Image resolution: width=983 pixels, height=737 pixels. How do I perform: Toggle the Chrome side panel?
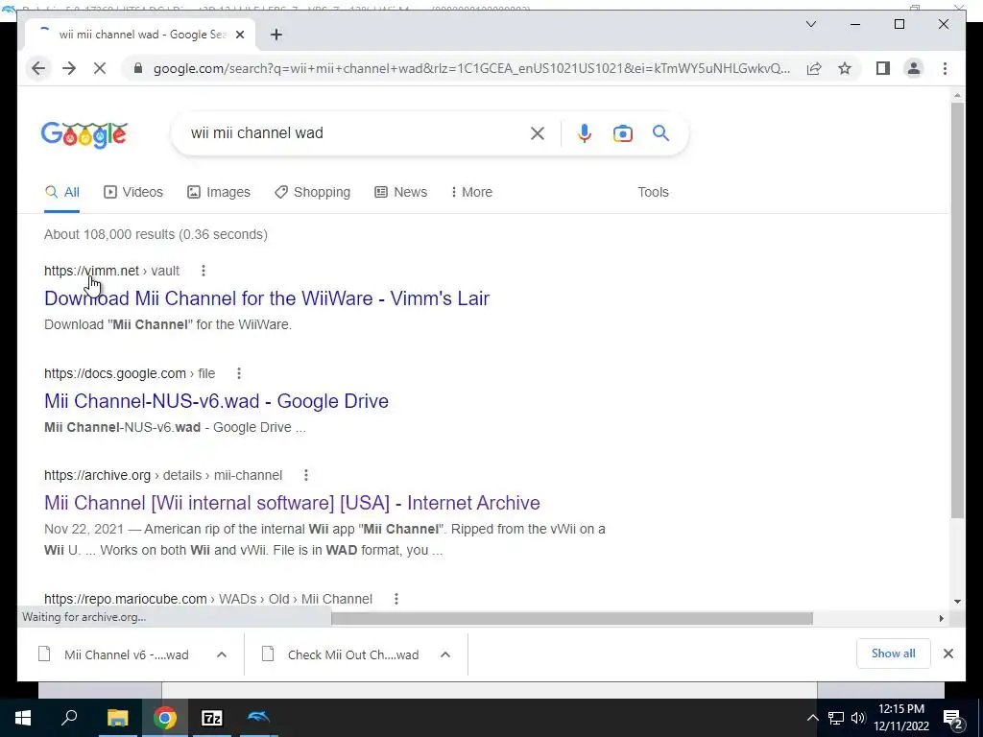pyautogui.click(x=883, y=68)
